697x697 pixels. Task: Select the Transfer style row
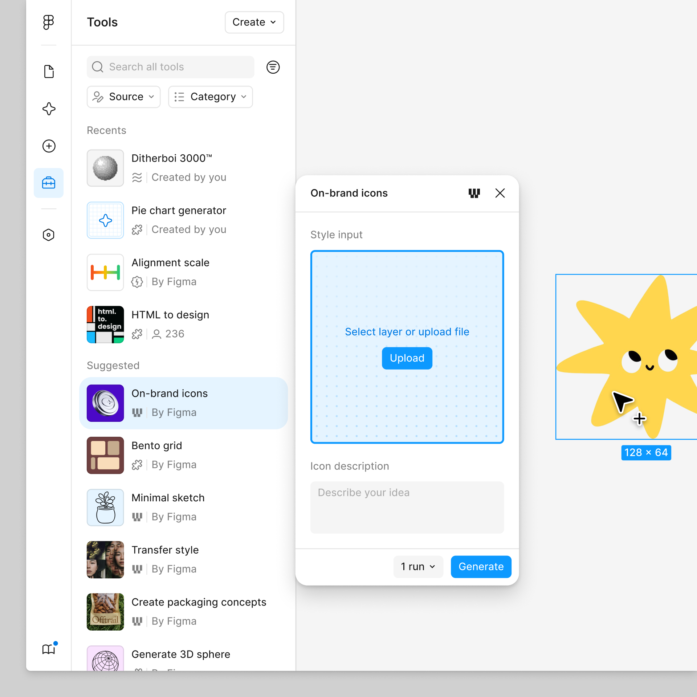(183, 559)
